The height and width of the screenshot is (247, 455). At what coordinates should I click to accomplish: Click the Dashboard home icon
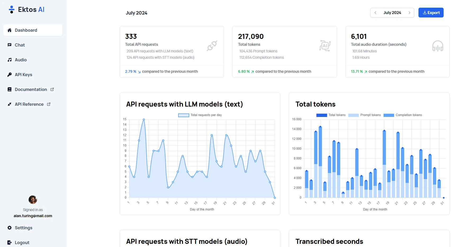10,30
